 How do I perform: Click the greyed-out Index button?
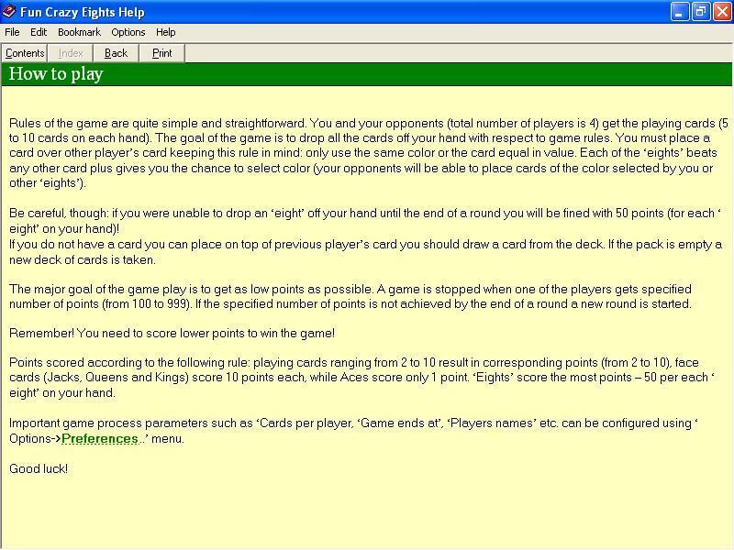[71, 53]
